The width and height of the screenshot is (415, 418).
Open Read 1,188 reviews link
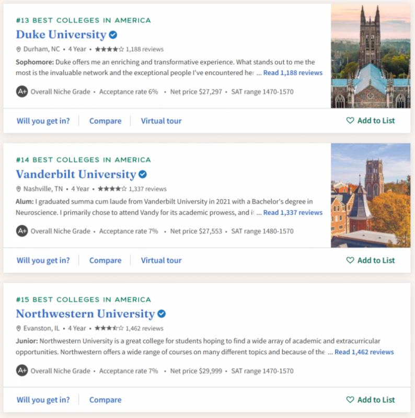(x=293, y=73)
